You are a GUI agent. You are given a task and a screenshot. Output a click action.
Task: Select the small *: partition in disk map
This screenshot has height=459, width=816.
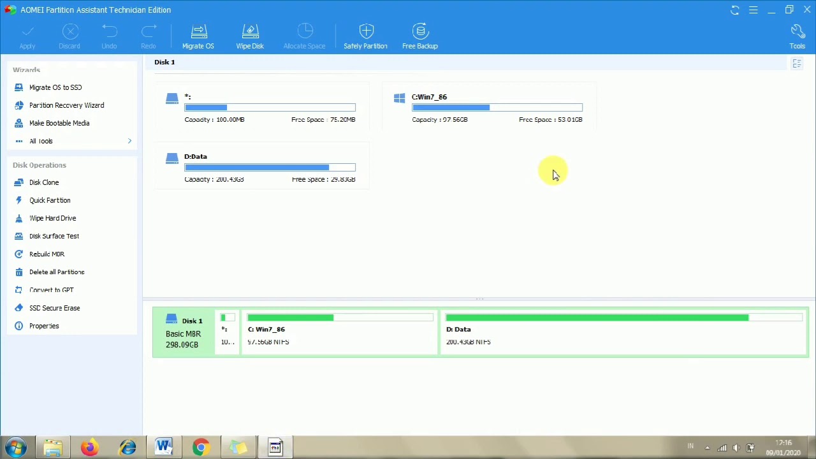228,332
